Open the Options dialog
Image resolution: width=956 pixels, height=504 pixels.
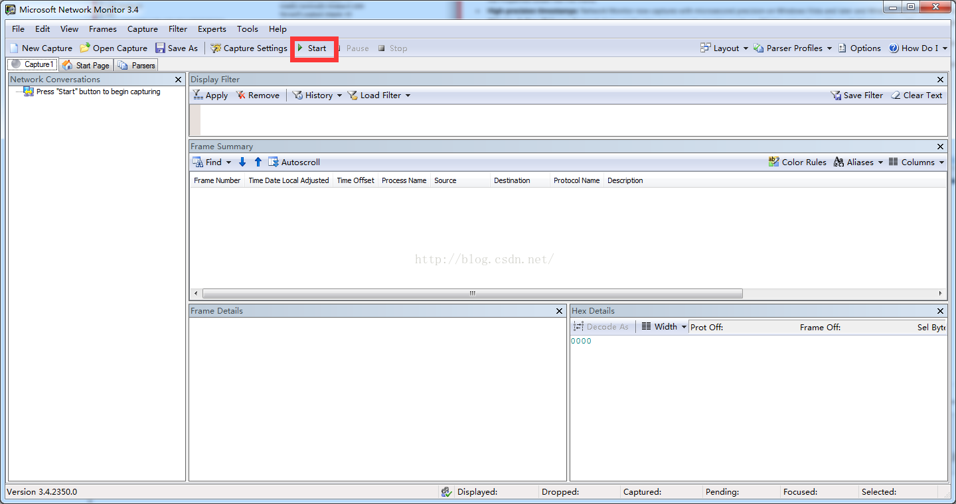(859, 48)
